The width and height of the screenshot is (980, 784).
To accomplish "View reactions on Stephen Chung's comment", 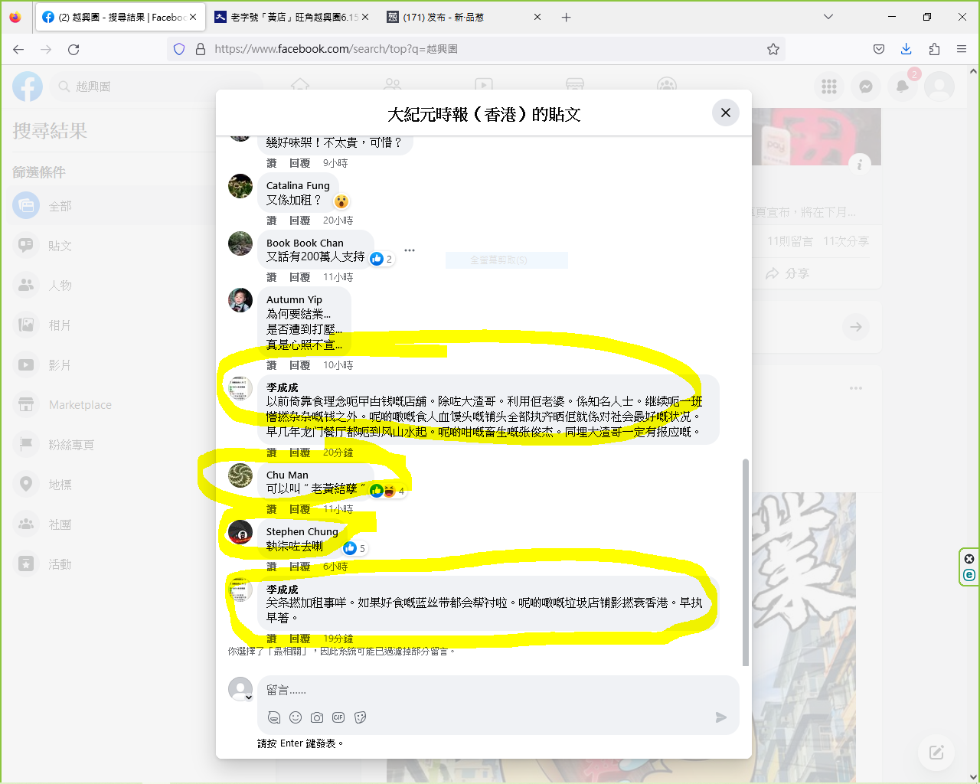I will pos(354,548).
